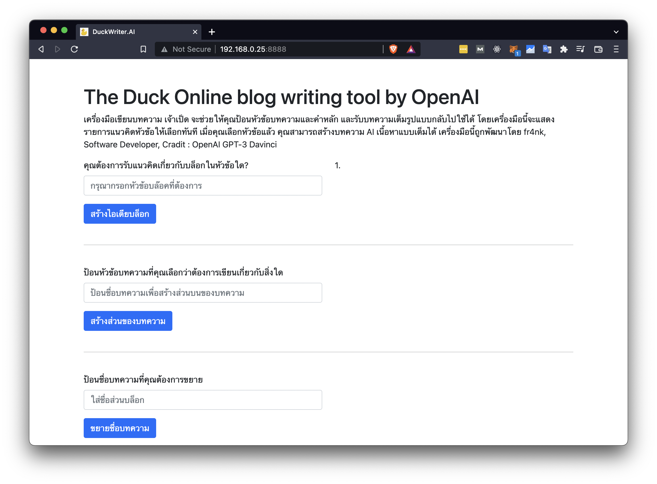
Task: Click the ขยายชื่อบทความ button
Action: [120, 428]
